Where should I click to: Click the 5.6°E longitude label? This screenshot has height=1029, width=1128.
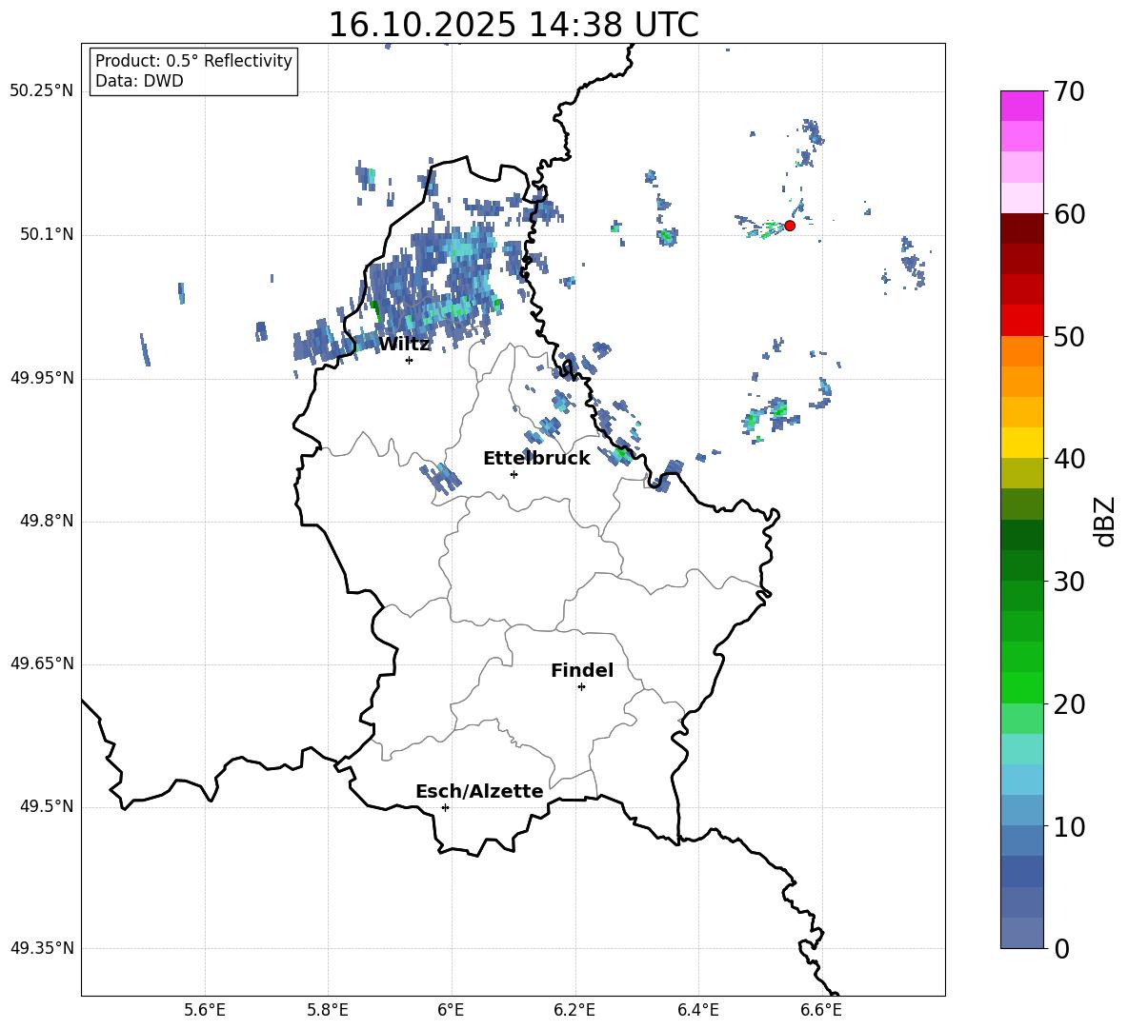205,1010
